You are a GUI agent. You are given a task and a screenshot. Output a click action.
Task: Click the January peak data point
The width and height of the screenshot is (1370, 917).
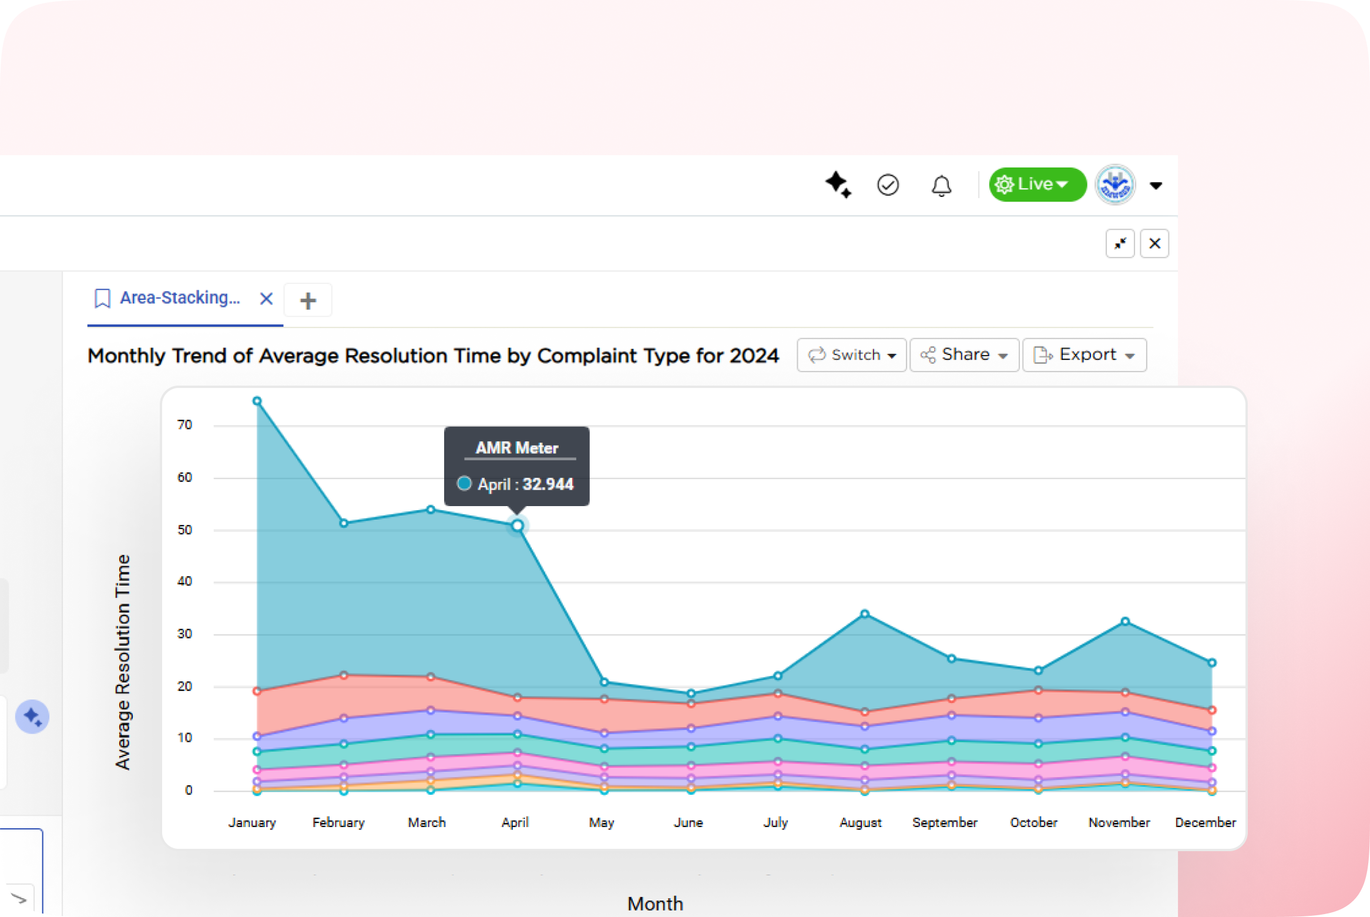(257, 401)
